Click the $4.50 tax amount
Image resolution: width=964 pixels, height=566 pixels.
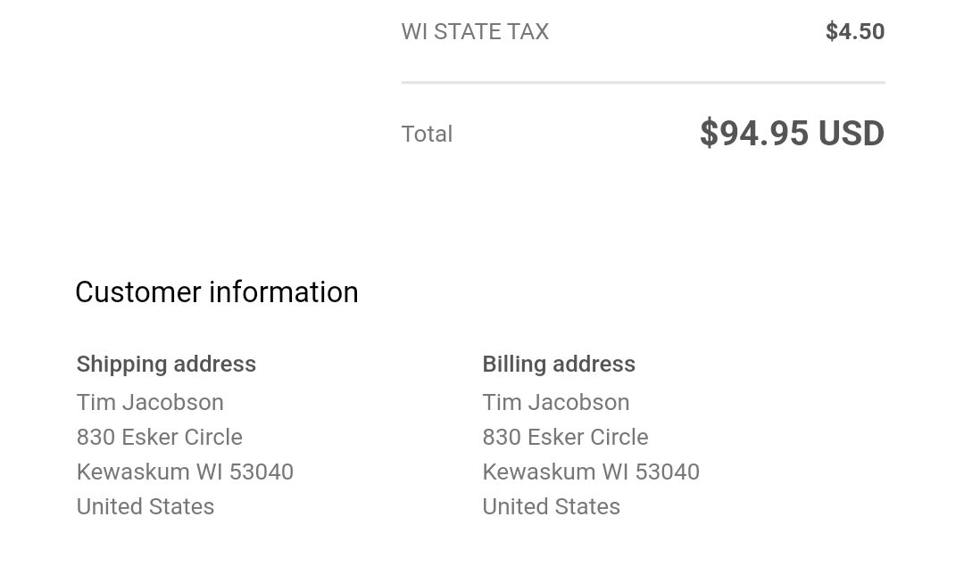coord(854,31)
